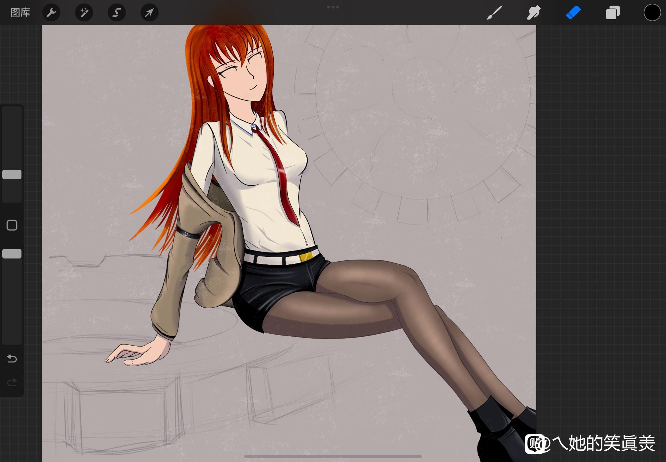The image size is (666, 462).
Task: Open the Adjustments magic wand menu
Action: point(84,13)
